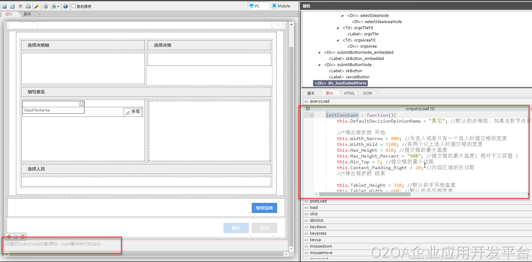Click the 继续流转 button
Image resolution: width=532 pixels, height=262 pixels.
pyautogui.click(x=264, y=208)
